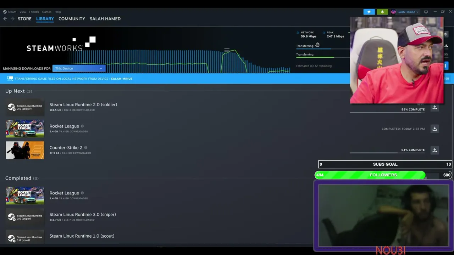Click the 'Estimated 00:32 remaining' text
This screenshot has width=454, height=255.
pos(314,66)
